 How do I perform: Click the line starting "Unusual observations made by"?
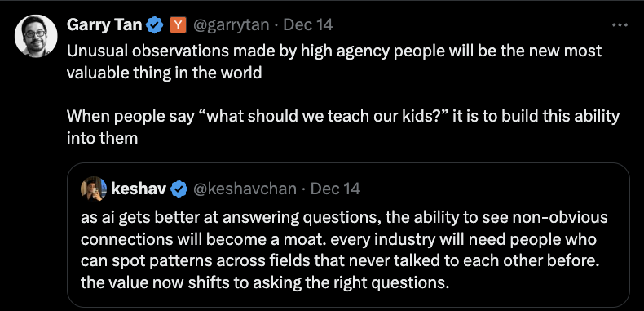(334, 51)
